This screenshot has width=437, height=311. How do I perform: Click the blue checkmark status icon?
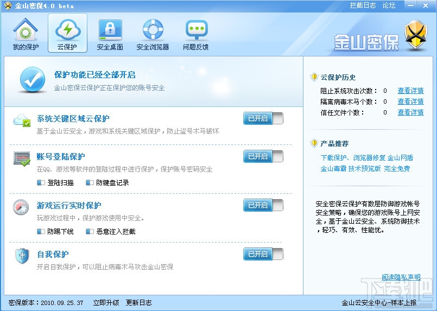[33, 79]
